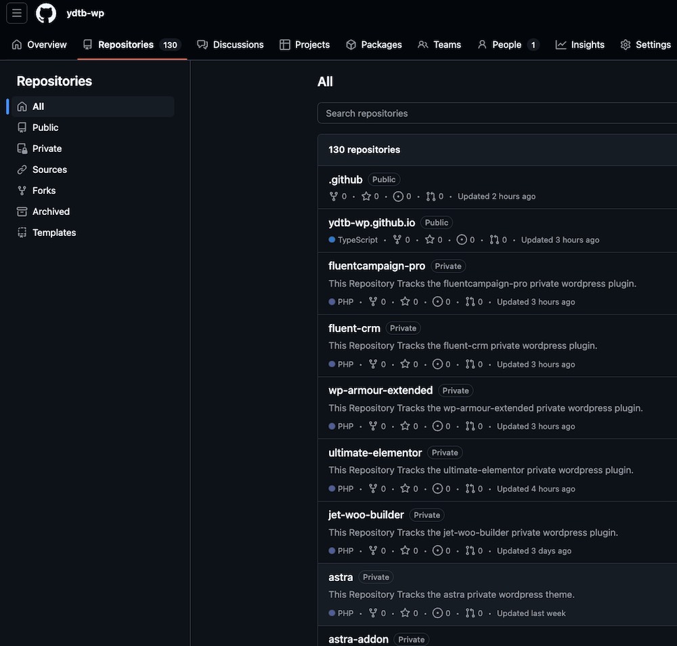The height and width of the screenshot is (646, 677).
Task: Click the Public badge beside .github
Action: pos(384,180)
